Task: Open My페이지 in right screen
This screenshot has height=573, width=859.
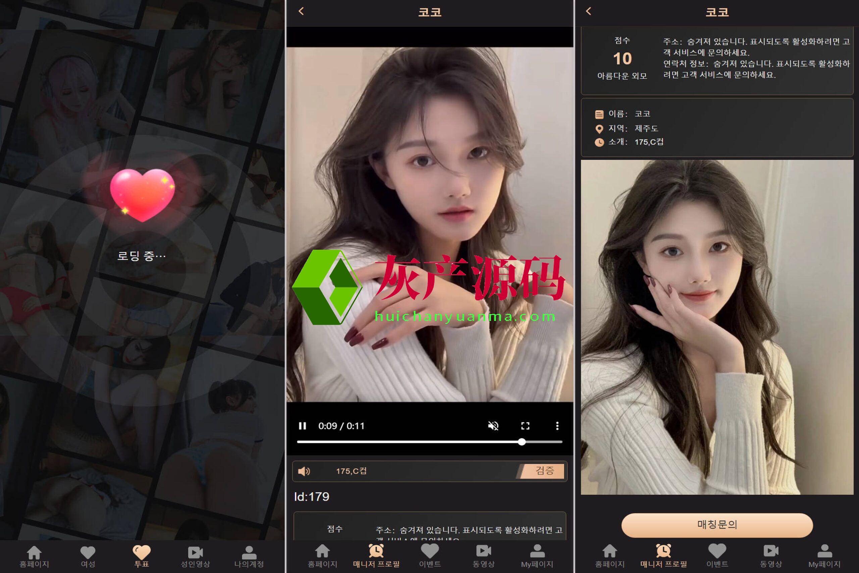Action: point(824,556)
